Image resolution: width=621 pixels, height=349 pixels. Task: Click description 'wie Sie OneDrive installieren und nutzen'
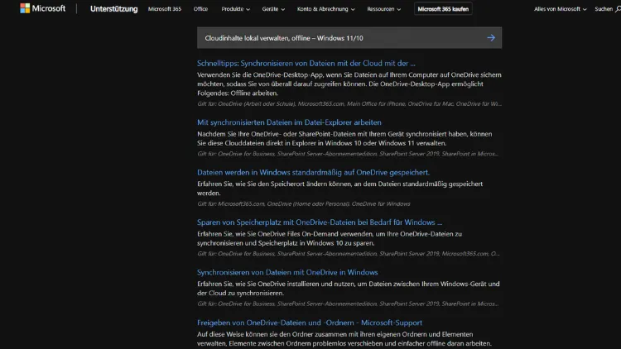349,289
